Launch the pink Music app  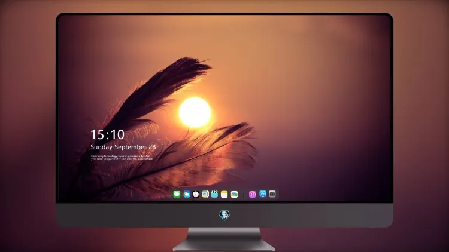click(x=252, y=194)
